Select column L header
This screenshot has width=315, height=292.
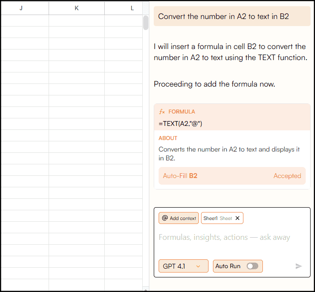124,8
